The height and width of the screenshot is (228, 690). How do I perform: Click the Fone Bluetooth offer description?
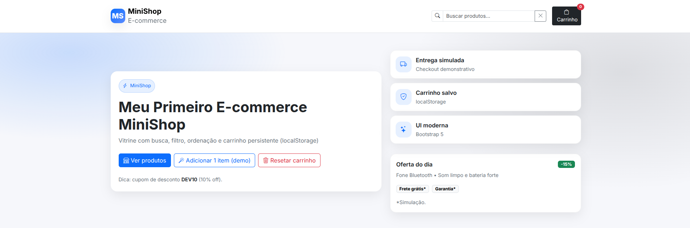pos(447,175)
